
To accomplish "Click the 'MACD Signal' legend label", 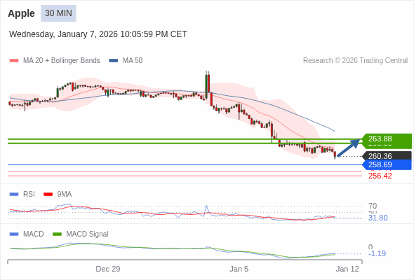I will click(x=88, y=234).
